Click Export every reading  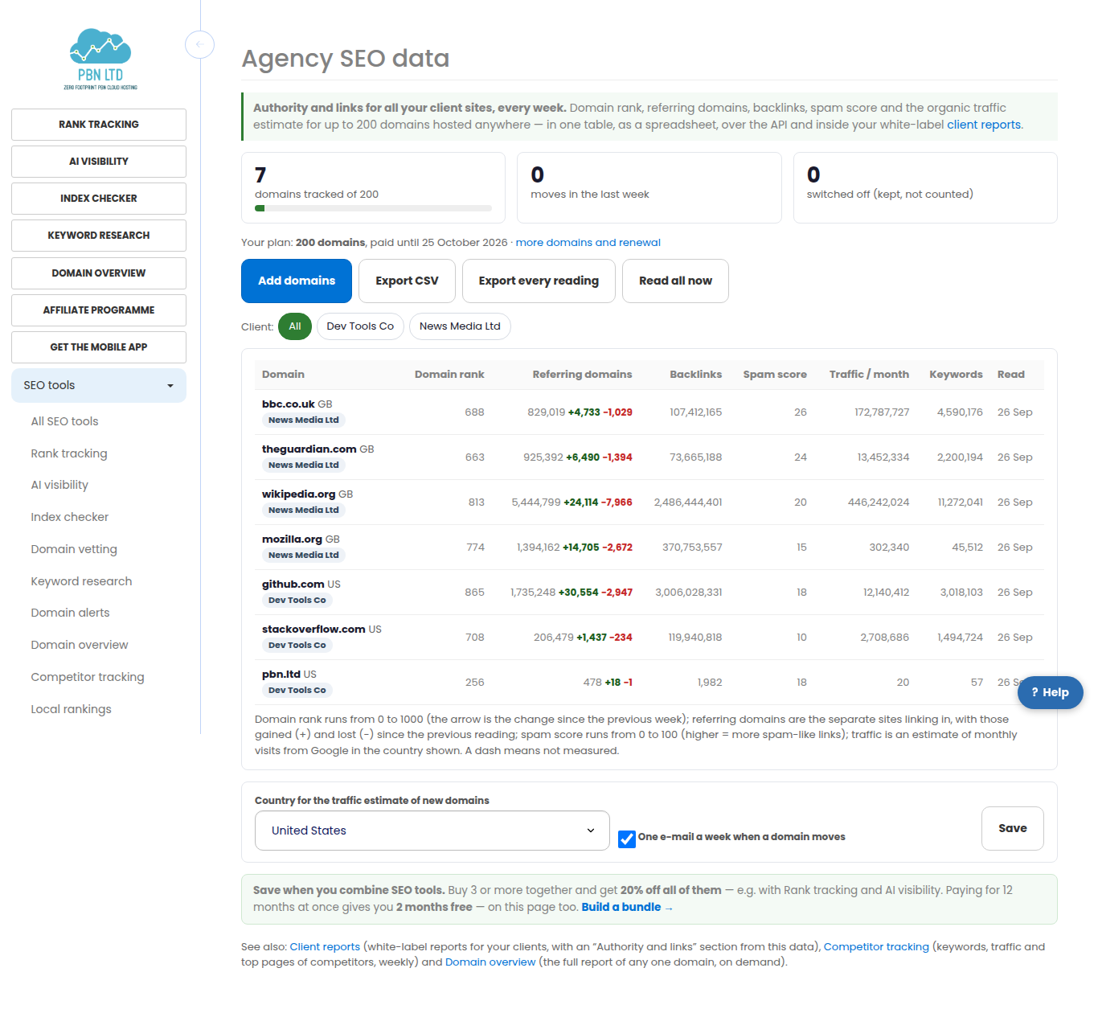(x=539, y=281)
